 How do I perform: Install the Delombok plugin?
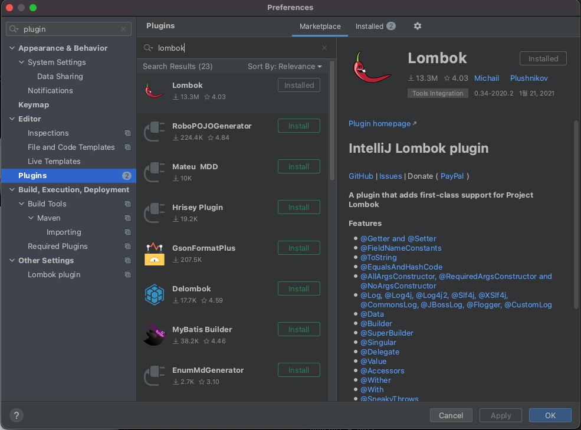[x=298, y=288]
